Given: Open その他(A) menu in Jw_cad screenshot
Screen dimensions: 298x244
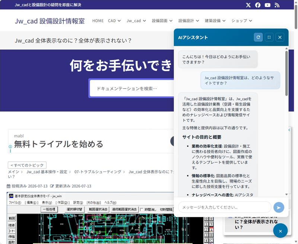Looking at the screenshot, I should 94,202.
